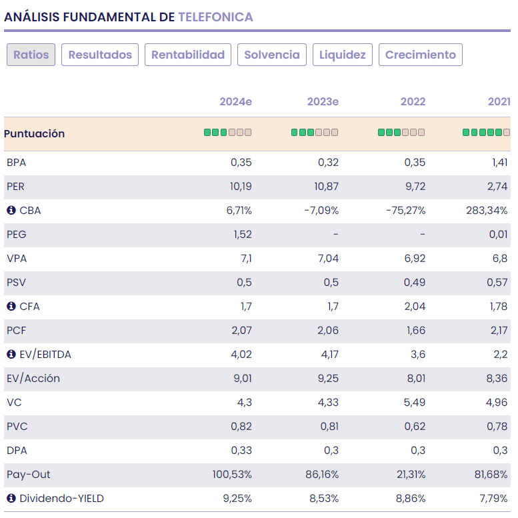Select the Ratios tab
The image size is (518, 518).
[31, 55]
